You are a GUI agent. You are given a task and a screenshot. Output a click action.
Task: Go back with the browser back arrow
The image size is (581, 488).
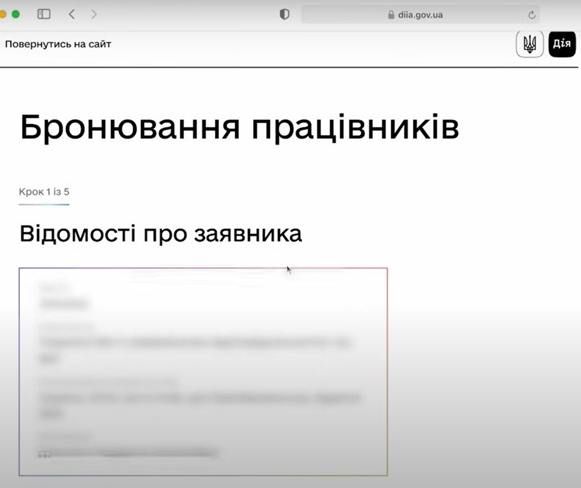tap(72, 14)
